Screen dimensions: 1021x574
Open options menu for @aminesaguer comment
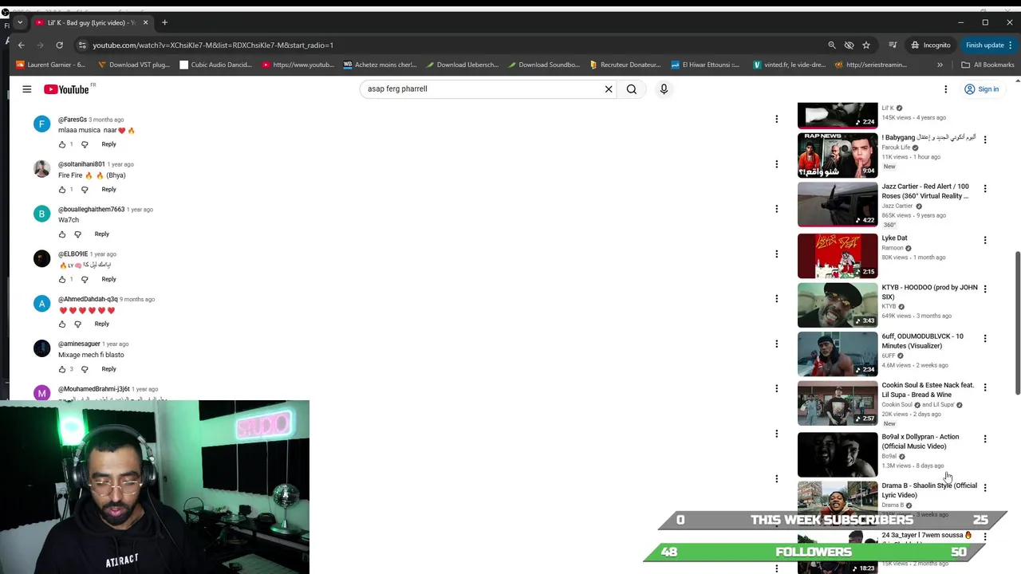point(776,344)
